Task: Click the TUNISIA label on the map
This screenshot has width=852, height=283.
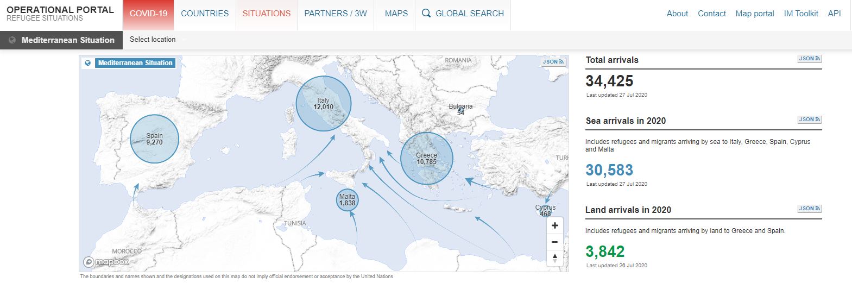Action: (295, 223)
